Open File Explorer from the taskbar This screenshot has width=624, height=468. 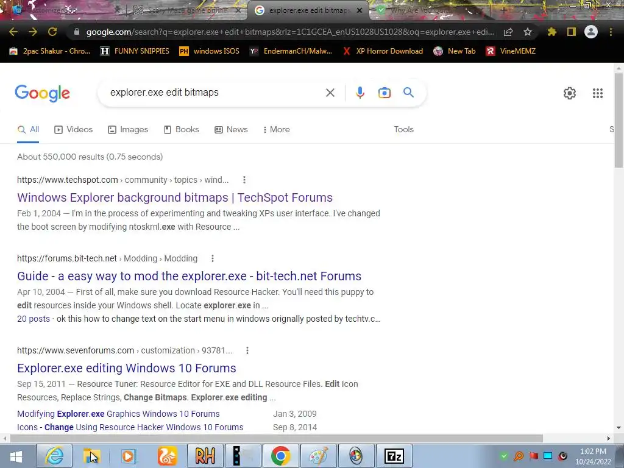coord(91,456)
